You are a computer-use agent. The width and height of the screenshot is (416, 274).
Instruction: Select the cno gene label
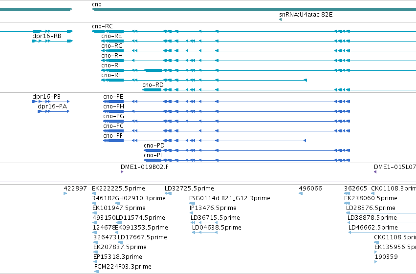pos(97,4)
